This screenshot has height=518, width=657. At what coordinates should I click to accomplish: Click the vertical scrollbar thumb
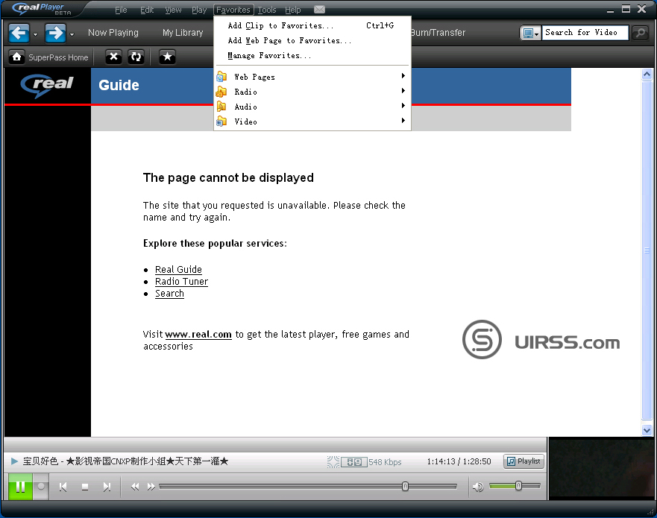click(647, 250)
